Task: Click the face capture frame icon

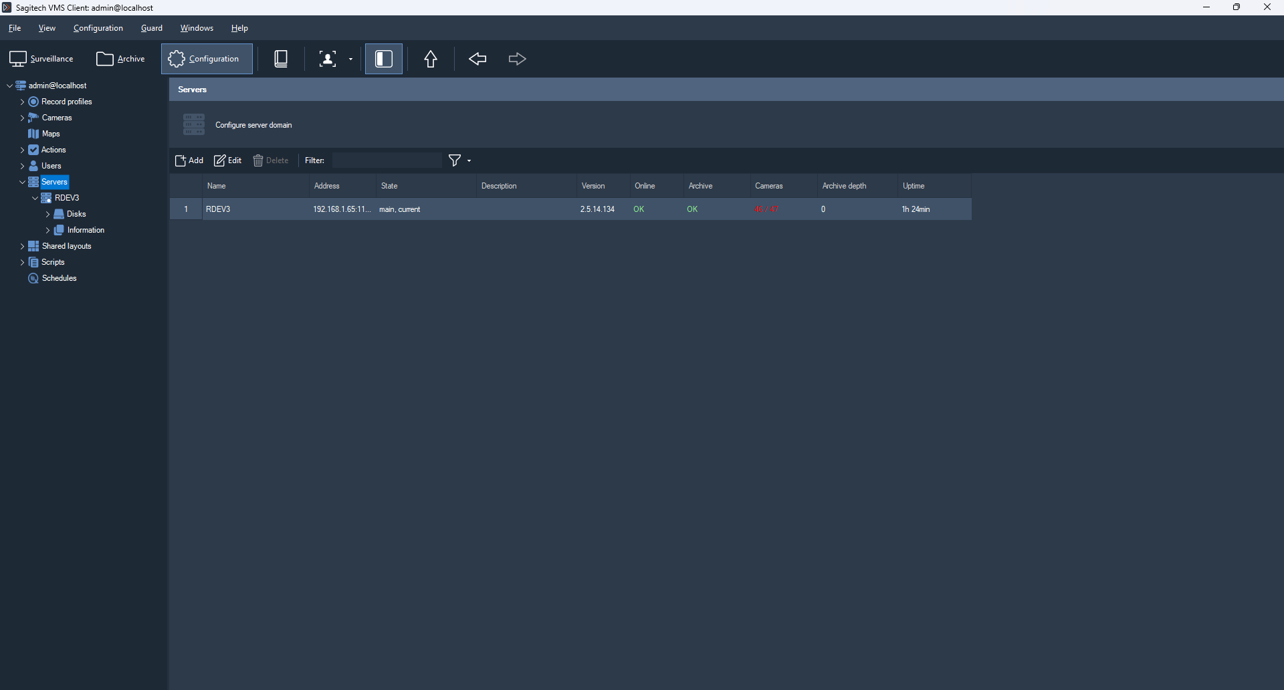Action: [x=327, y=59]
